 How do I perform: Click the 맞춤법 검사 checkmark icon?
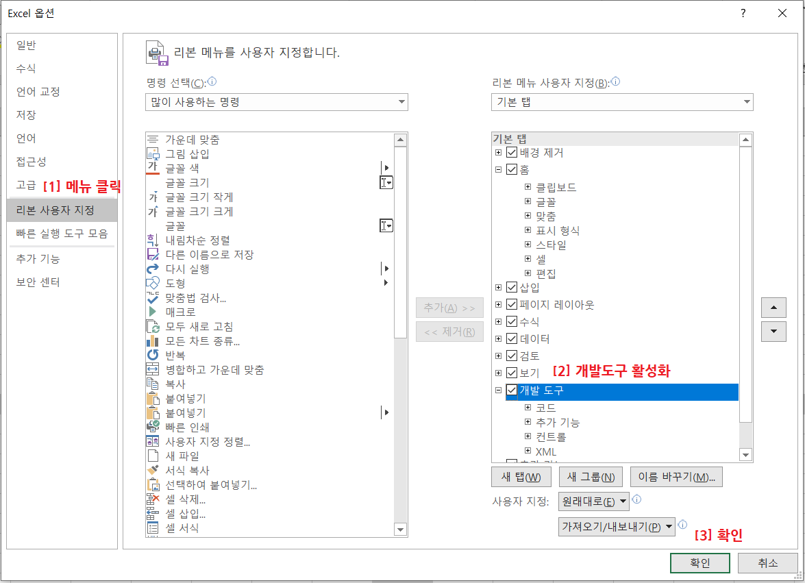coord(153,297)
